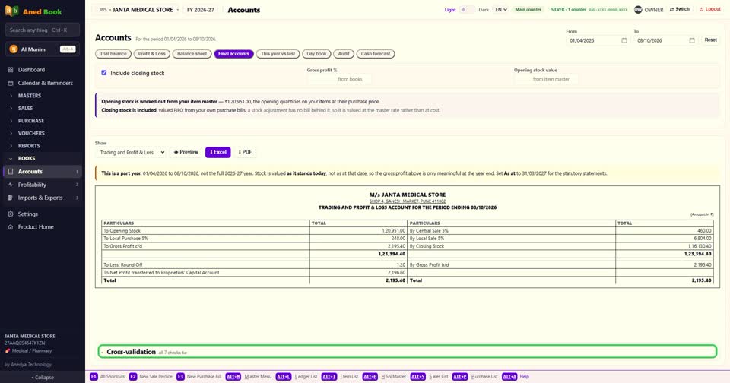Expand the VOUCHERS sidebar section

click(x=41, y=133)
